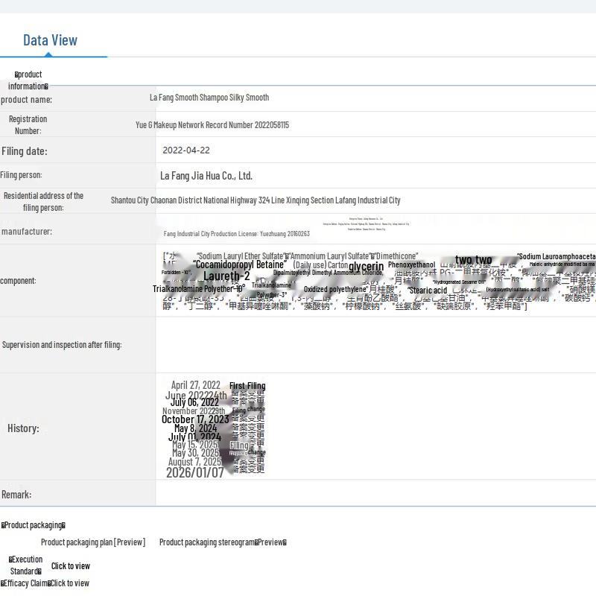The height and width of the screenshot is (596, 596).
Task: Click the Product packaging section header
Action: click(34, 525)
